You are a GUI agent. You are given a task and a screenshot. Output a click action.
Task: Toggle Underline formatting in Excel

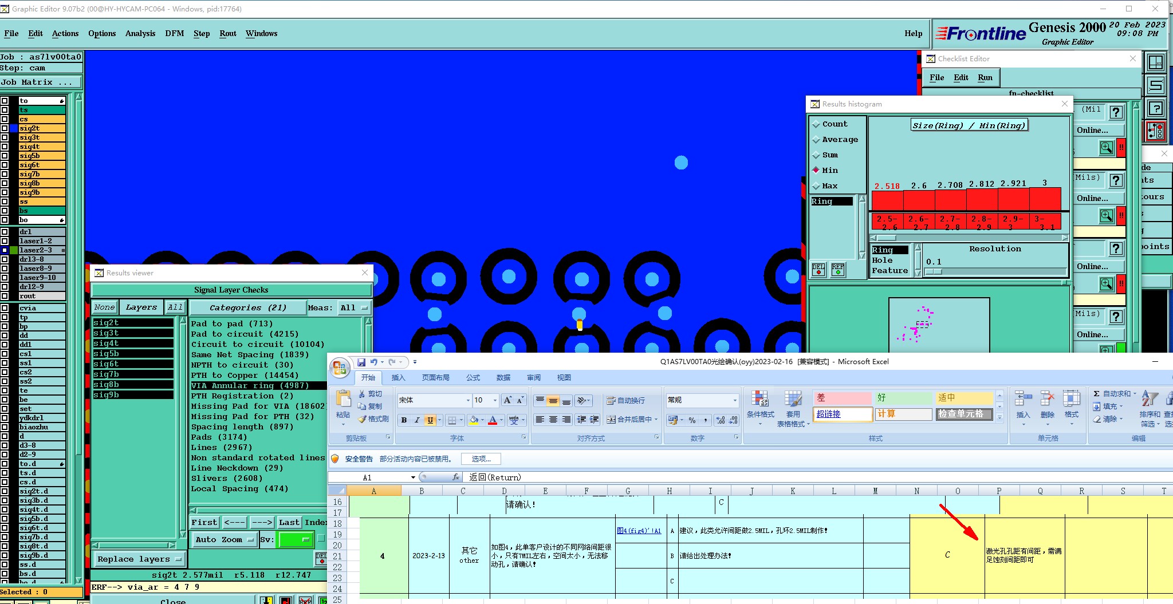pyautogui.click(x=430, y=420)
